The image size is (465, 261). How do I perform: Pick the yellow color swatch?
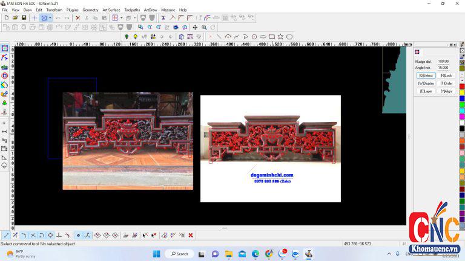tap(462, 92)
